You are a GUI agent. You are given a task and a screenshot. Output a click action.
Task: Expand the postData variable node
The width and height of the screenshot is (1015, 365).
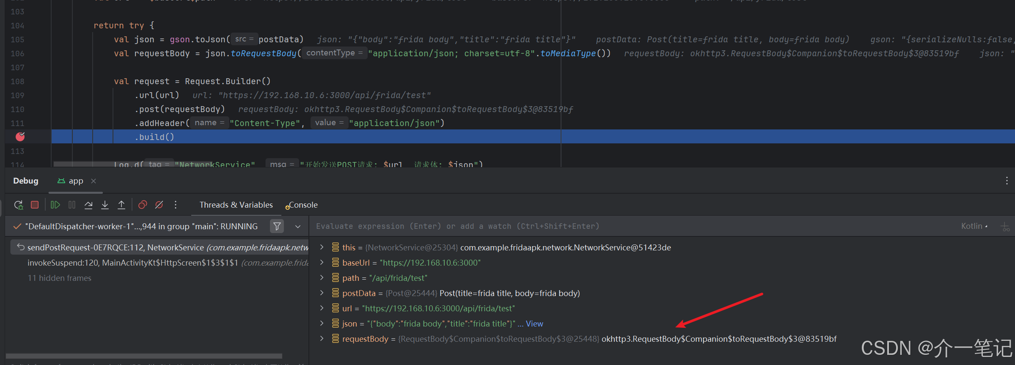pyautogui.click(x=322, y=293)
